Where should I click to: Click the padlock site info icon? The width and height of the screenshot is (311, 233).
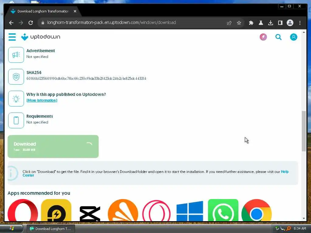(43, 22)
